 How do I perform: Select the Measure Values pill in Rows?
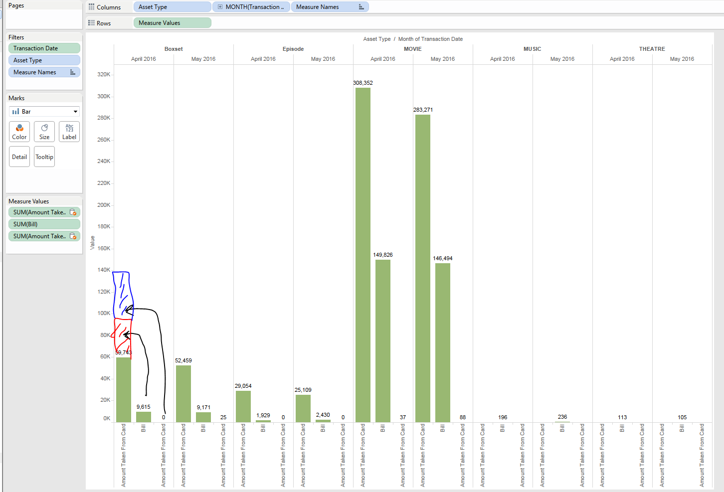172,23
